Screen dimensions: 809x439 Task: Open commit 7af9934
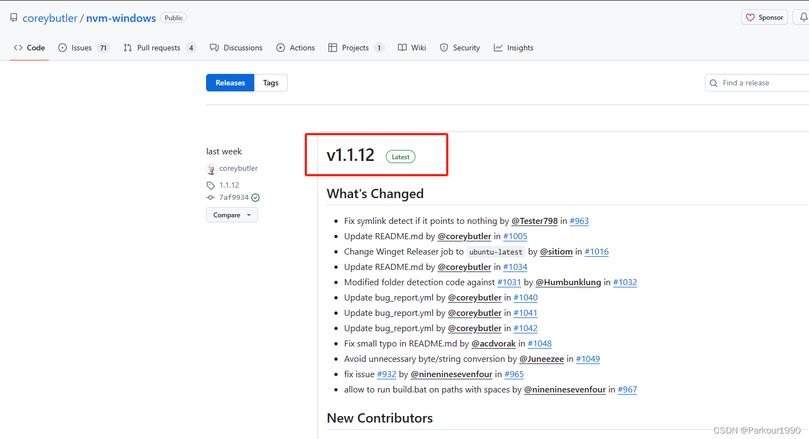point(234,197)
